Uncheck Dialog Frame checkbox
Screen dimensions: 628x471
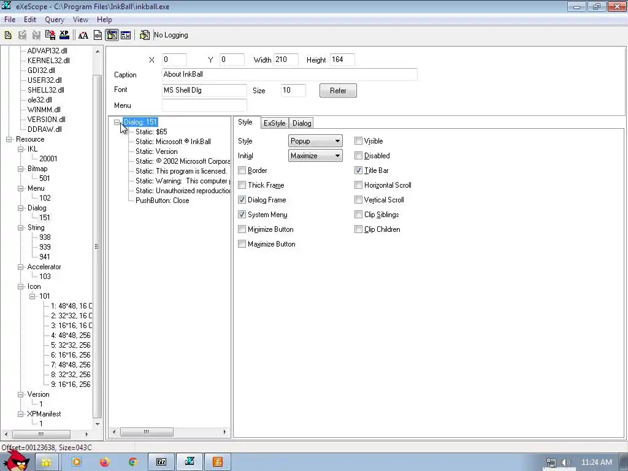click(x=242, y=200)
